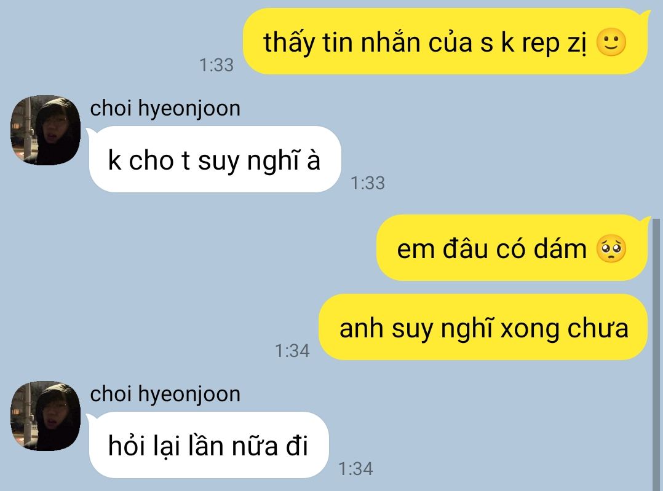Click the smiling emoji in the top message

[611, 42]
